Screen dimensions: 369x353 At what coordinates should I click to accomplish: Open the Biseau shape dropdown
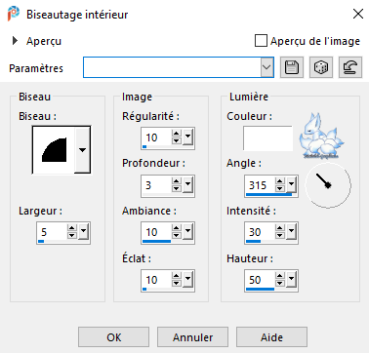(82, 150)
